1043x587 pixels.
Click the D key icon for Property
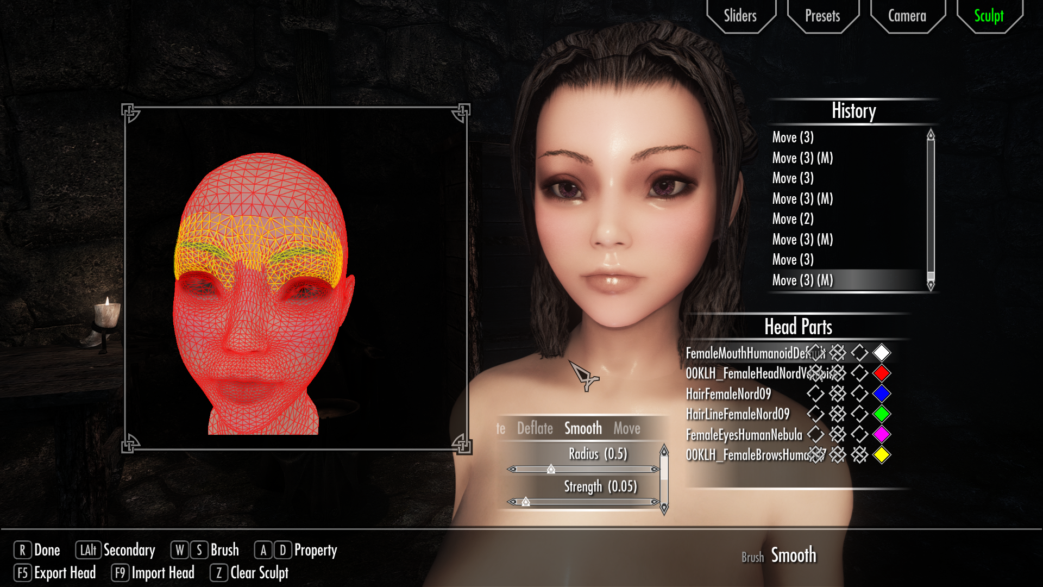(282, 550)
